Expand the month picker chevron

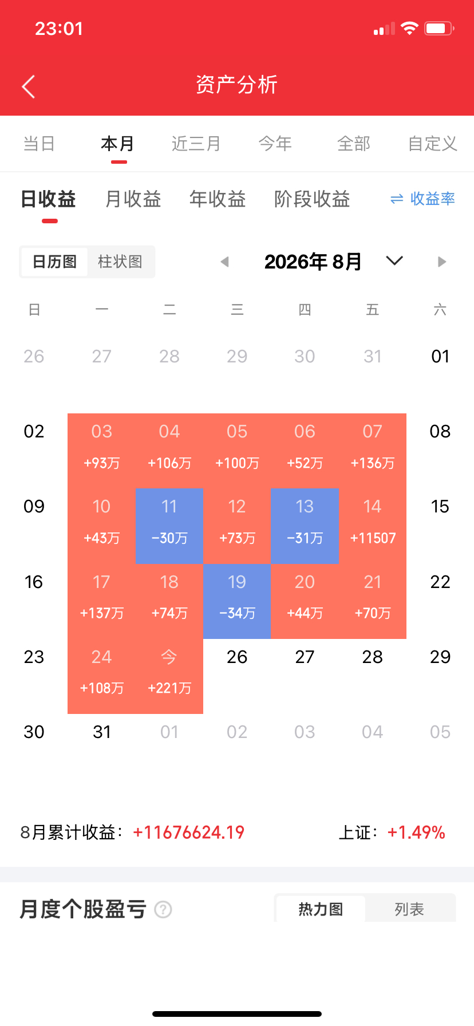pyautogui.click(x=394, y=261)
